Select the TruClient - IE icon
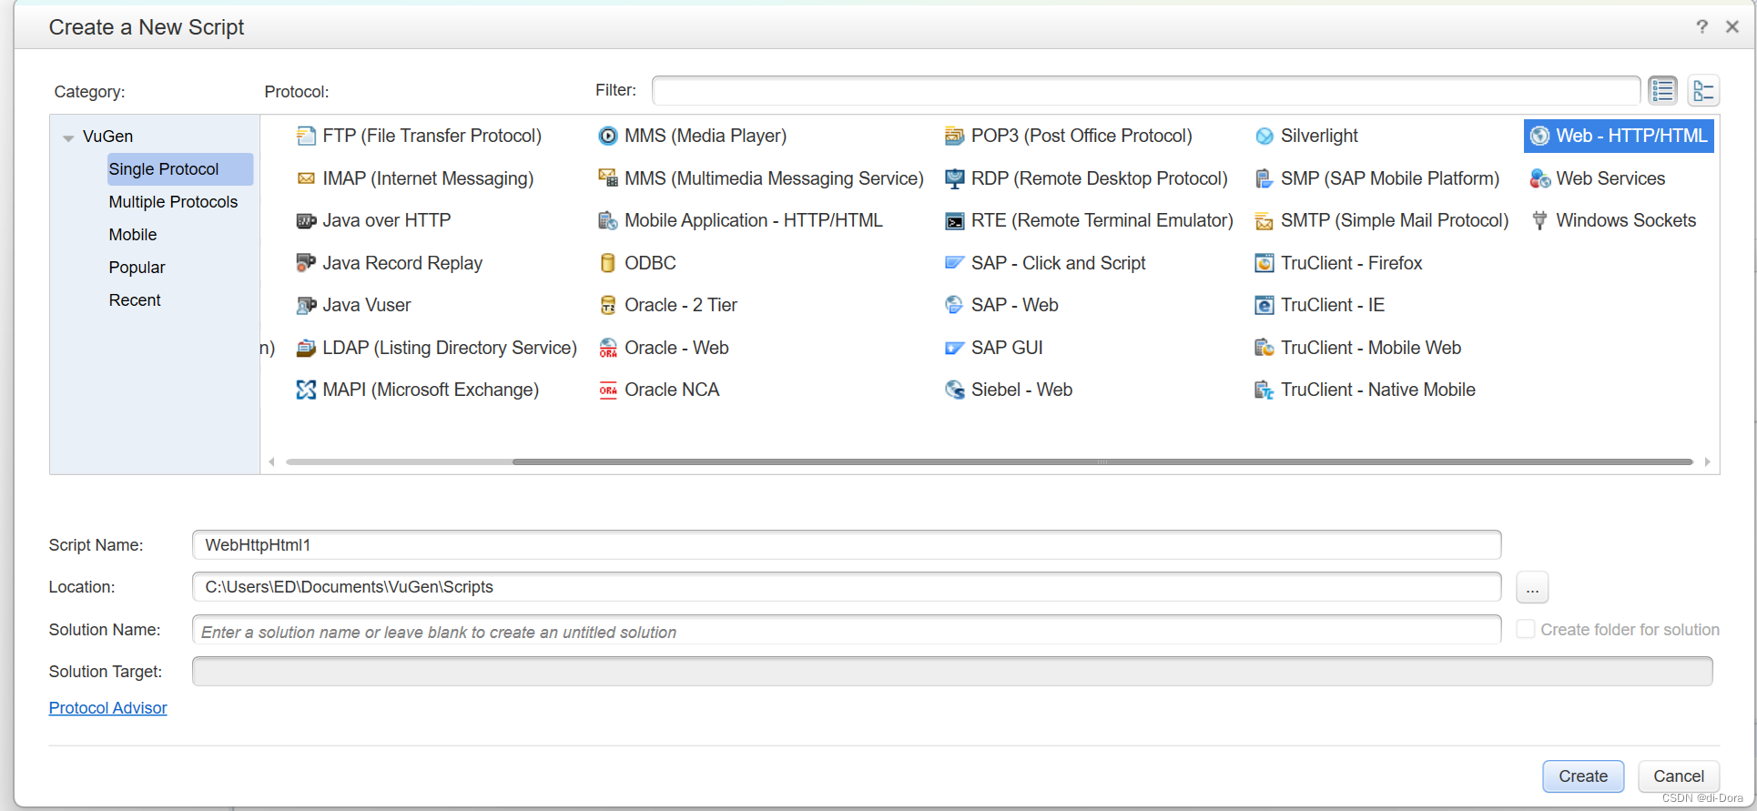This screenshot has height=811, width=1757. pyautogui.click(x=1264, y=305)
